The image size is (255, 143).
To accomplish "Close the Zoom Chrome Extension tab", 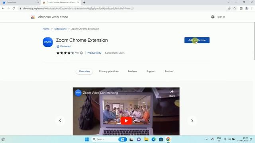I will tap(78, 3).
